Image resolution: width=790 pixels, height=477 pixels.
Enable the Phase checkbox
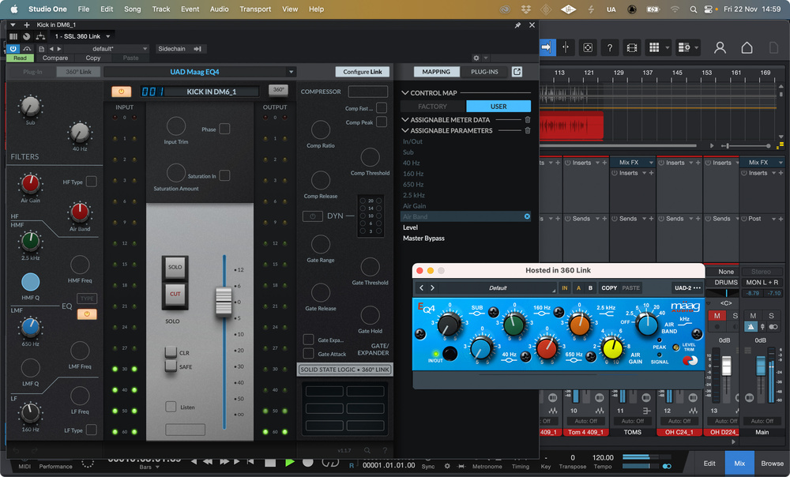point(224,129)
